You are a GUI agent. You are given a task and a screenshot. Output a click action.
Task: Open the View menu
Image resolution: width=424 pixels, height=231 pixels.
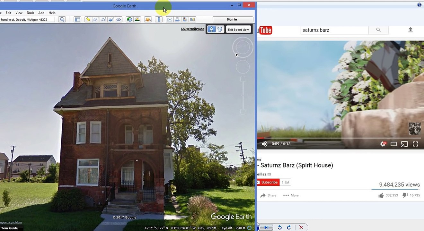point(19,13)
